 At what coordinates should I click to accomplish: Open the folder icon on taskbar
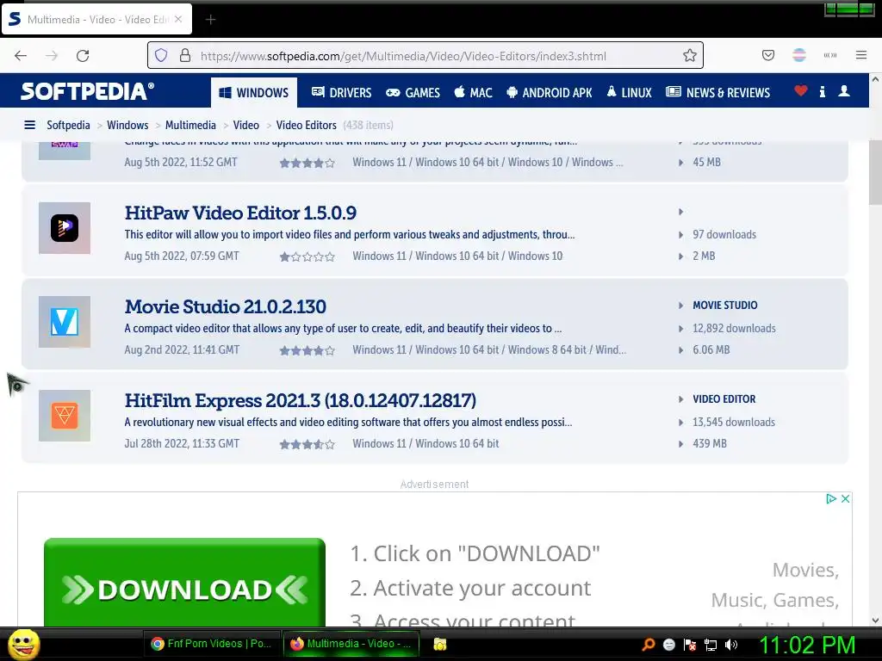(x=440, y=644)
